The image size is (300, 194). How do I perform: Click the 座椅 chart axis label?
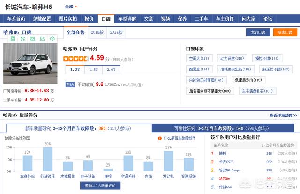(x=108, y=176)
